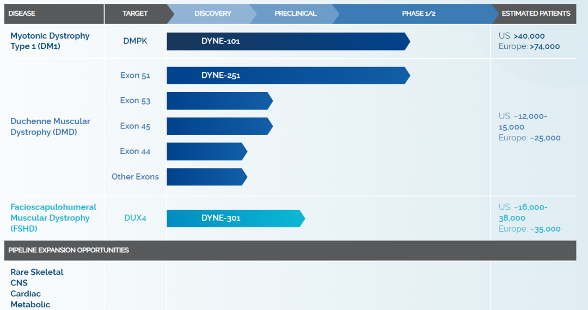This screenshot has height=310, width=588.
Task: Select the PHASE 1/2 stage header
Action: pyautogui.click(x=419, y=14)
